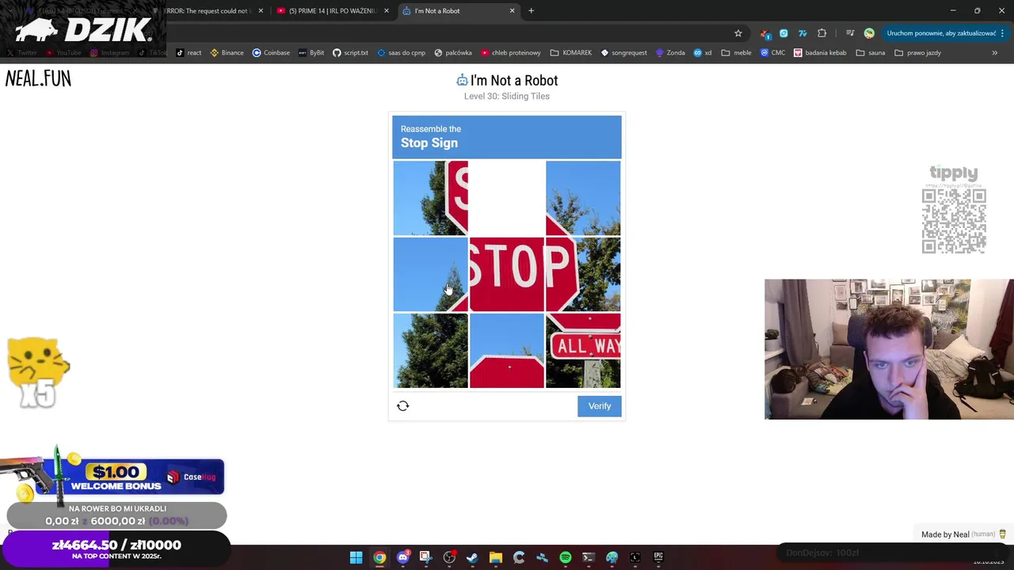Close the I'm Not a Robot tab

512,11
